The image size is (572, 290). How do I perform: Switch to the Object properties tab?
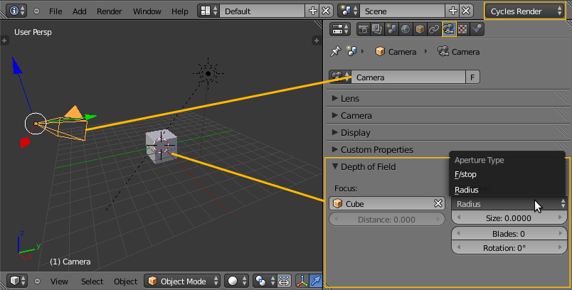[420, 29]
